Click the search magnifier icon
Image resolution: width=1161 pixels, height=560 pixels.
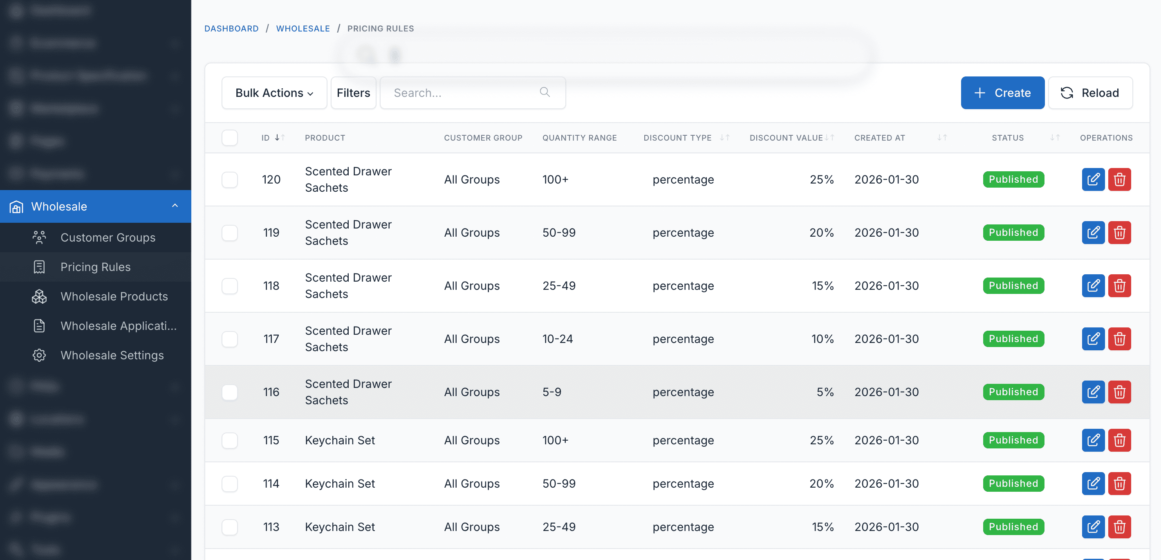[x=545, y=92]
